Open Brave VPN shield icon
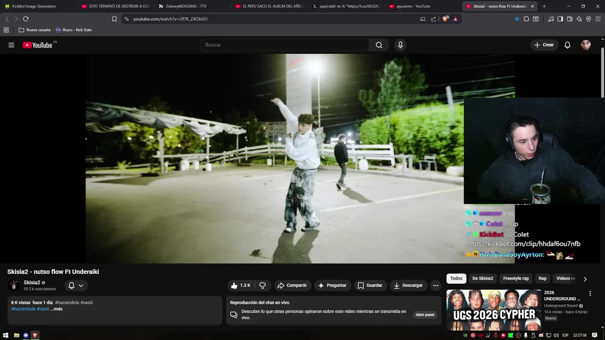Viewport: 605px width, 340px height. click(588, 19)
